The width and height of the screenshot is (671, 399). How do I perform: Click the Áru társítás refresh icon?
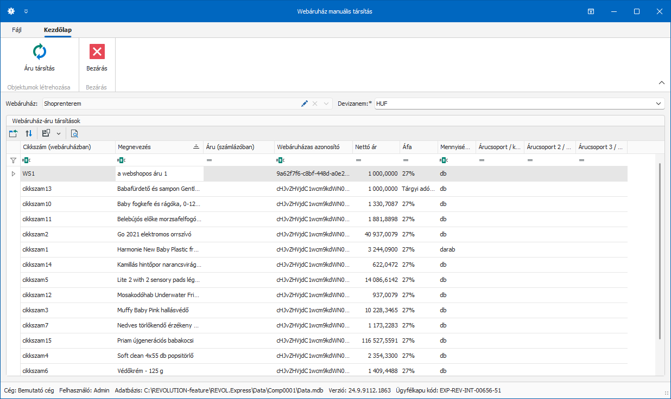[x=40, y=52]
